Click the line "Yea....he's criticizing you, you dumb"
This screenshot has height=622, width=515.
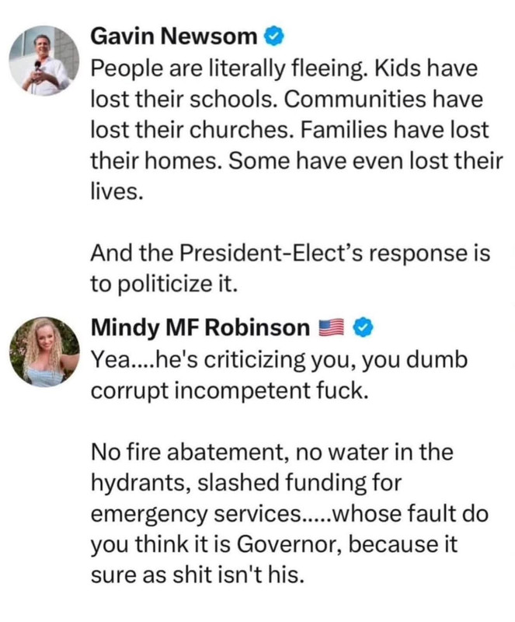(x=279, y=360)
